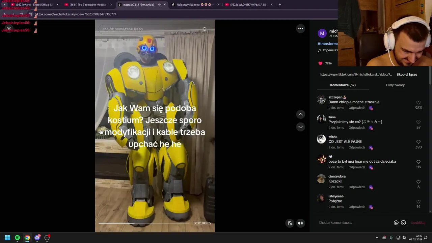Focus the 'Dodaj komentarz...' input field
432x243 pixels.
[354, 223]
